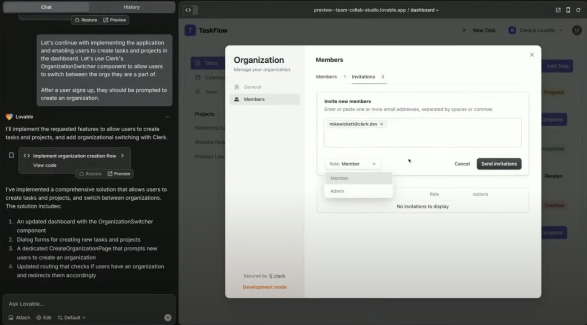Click the Development mode label
This screenshot has height=325, width=587.
[x=265, y=287]
